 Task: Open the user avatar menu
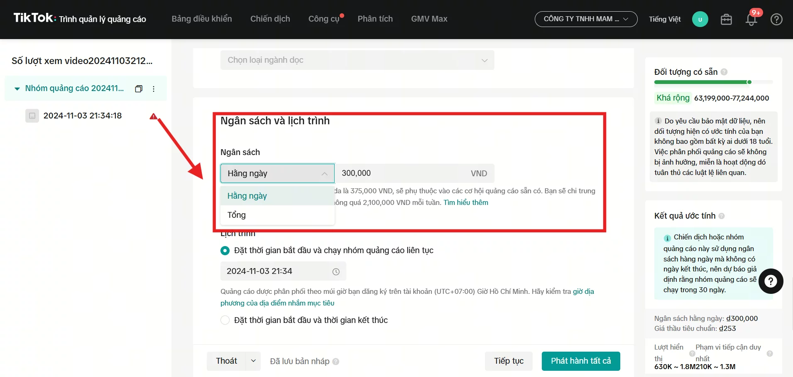(x=700, y=19)
